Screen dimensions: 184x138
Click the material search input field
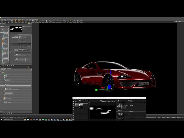[x=4, y=28]
